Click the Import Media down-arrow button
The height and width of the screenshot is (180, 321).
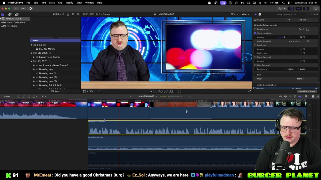coord(16,8)
